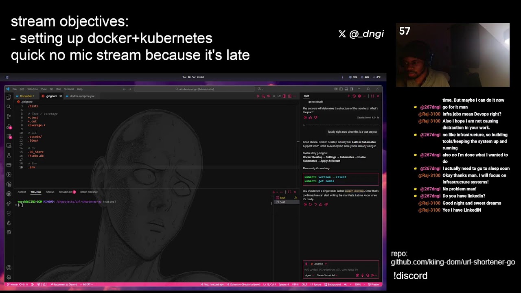Viewport: 521px width, 293px height.
Task: Close the chat panel
Action: (x=378, y=96)
